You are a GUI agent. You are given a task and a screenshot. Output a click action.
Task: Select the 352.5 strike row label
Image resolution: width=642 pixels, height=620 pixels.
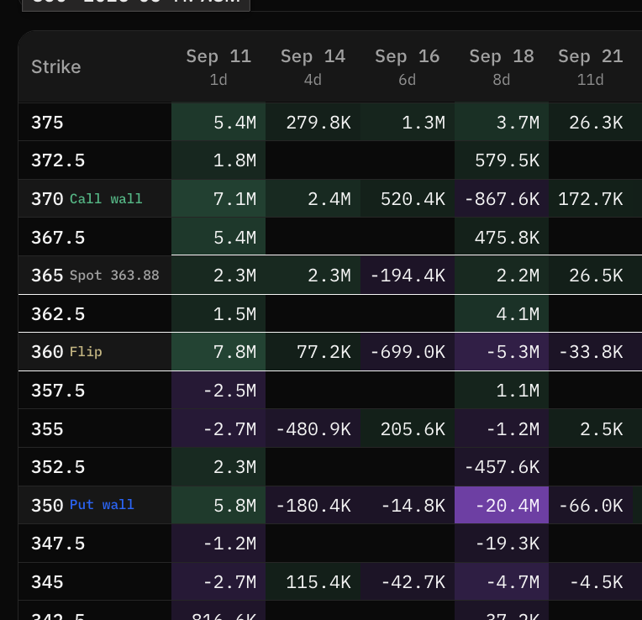click(x=58, y=467)
